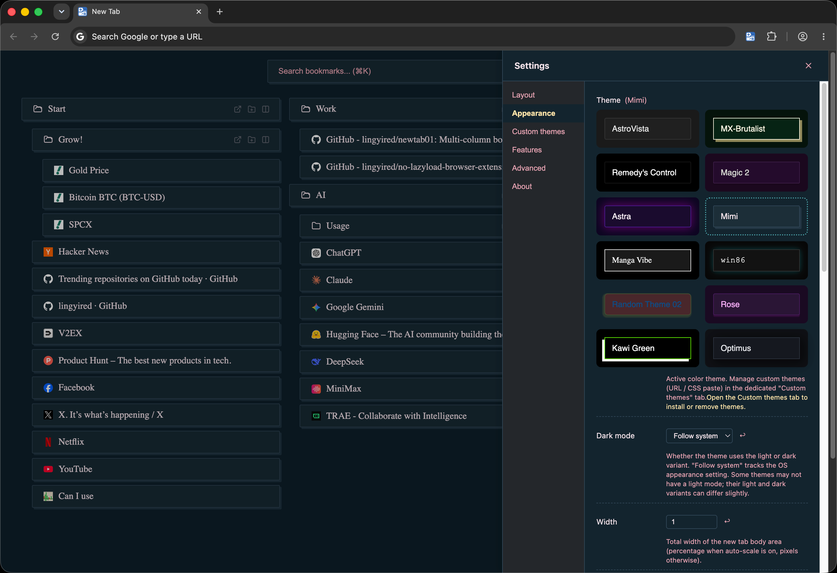Click the extension icon in browser toolbar

[750, 36]
